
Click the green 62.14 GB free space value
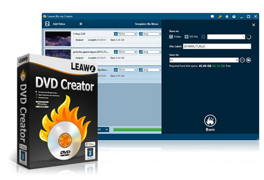point(219,66)
